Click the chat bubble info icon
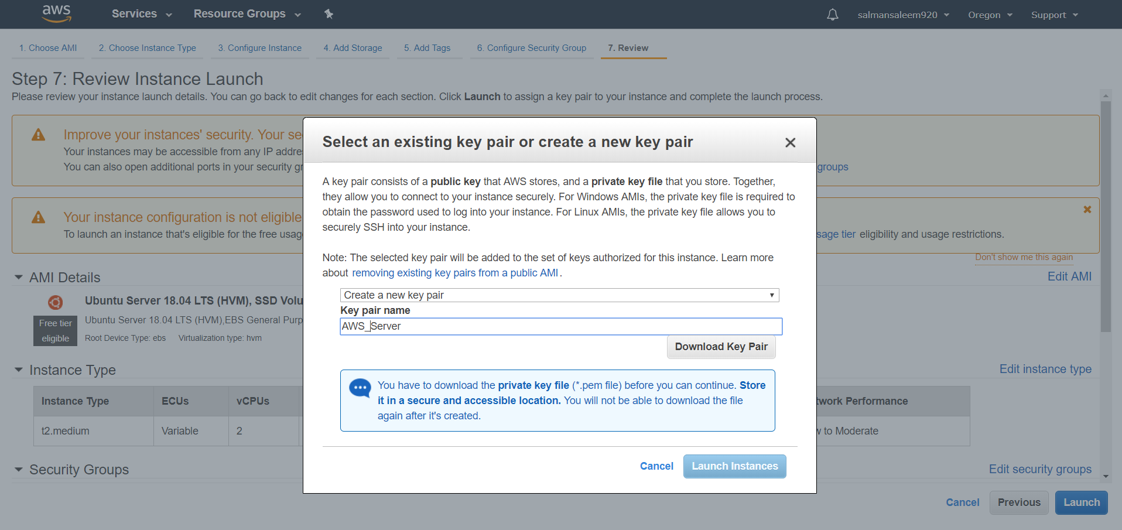Viewport: 1122px width, 530px height. (360, 388)
